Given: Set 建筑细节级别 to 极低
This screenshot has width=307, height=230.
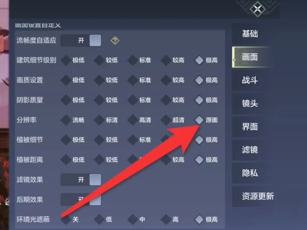Looking at the screenshot, I should pyautogui.click(x=73, y=60).
